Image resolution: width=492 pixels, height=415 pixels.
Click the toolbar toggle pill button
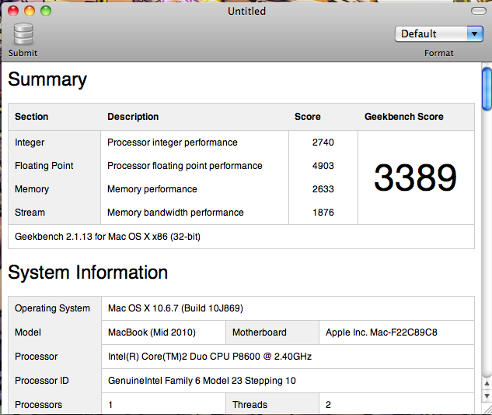click(479, 11)
